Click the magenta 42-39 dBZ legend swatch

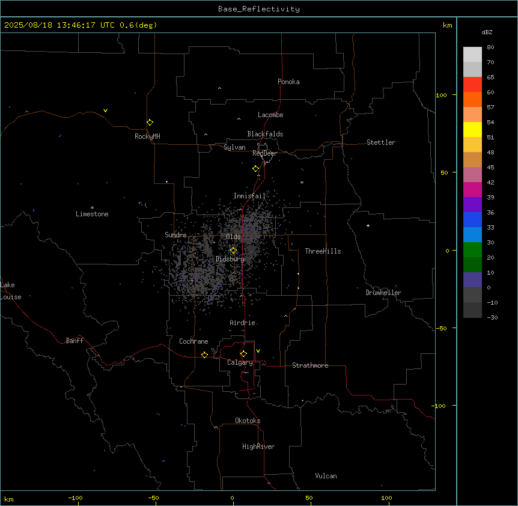tap(472, 189)
